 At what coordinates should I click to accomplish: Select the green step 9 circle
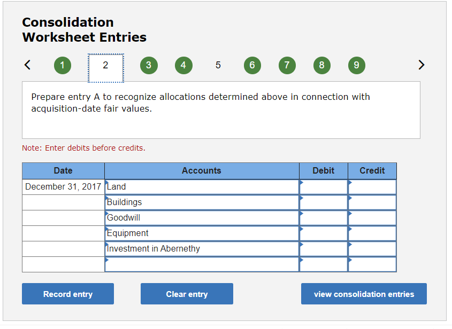(356, 65)
